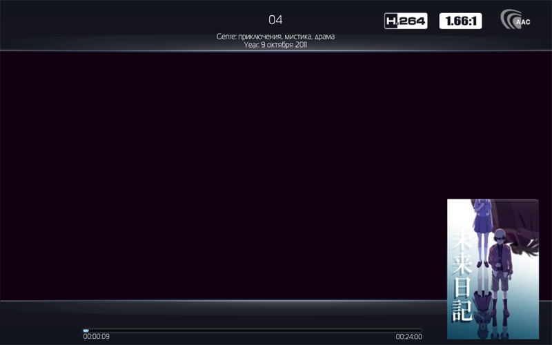Click the AAC audio codec icon
552x345 pixels.
pos(515,19)
